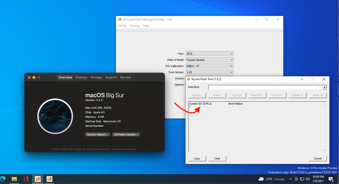Open System Report in About This Mac
The height and width of the screenshot is (184, 339).
pyautogui.click(x=97, y=134)
